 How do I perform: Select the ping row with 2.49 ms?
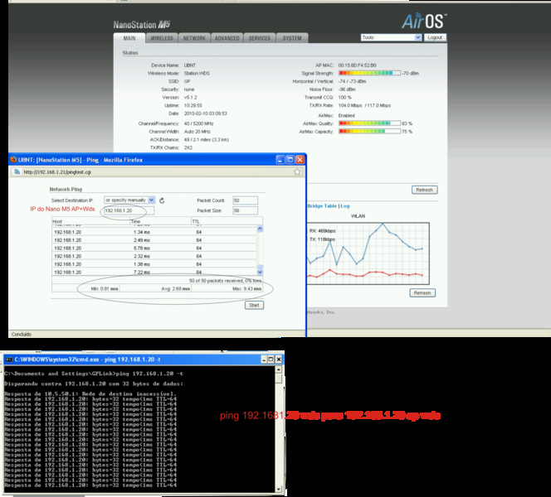(x=154, y=240)
